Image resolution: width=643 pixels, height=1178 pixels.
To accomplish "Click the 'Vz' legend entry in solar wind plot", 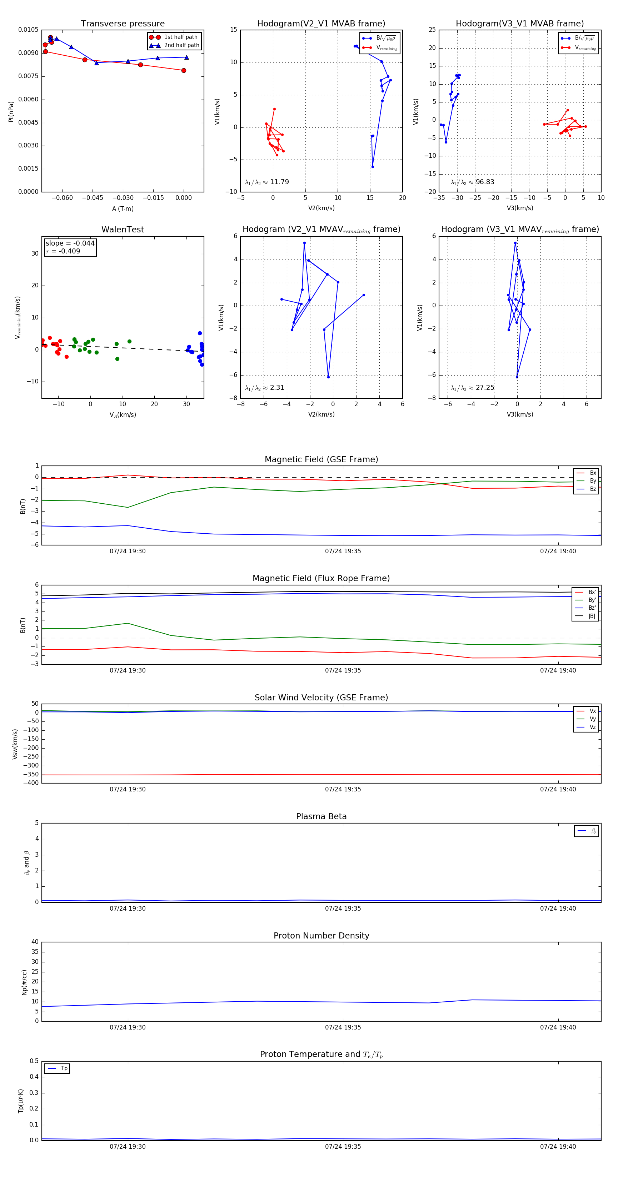I will point(586,727).
